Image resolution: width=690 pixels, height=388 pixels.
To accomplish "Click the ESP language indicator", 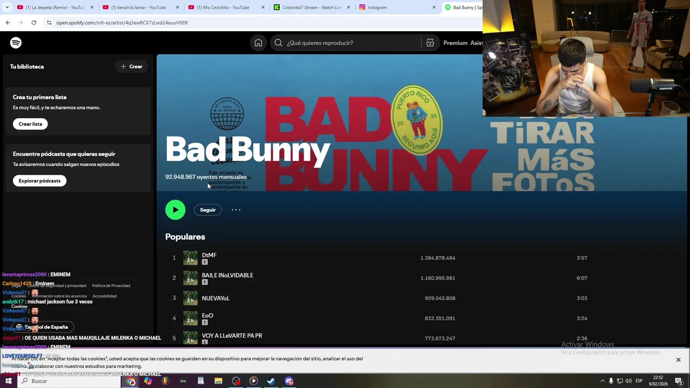I will [639, 381].
